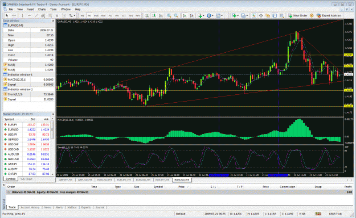The height and width of the screenshot is (218, 356).
Task: Toggle the Terminal window icon
Action: (x=275, y=15)
